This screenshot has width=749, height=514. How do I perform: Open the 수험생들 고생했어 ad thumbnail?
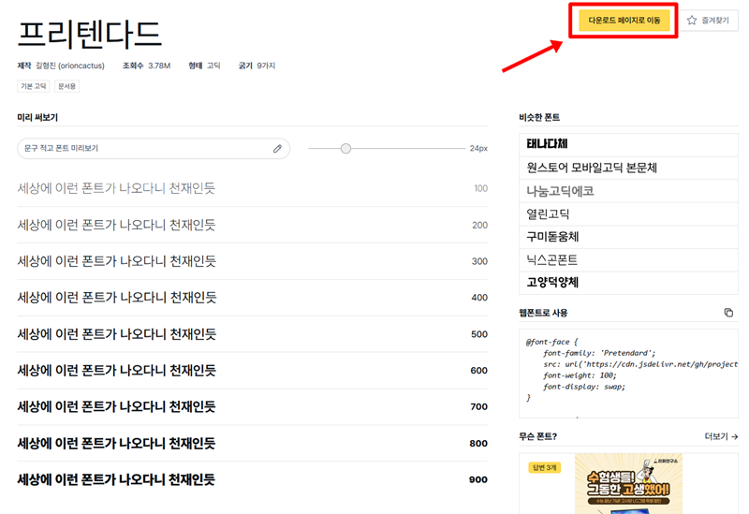(628, 483)
